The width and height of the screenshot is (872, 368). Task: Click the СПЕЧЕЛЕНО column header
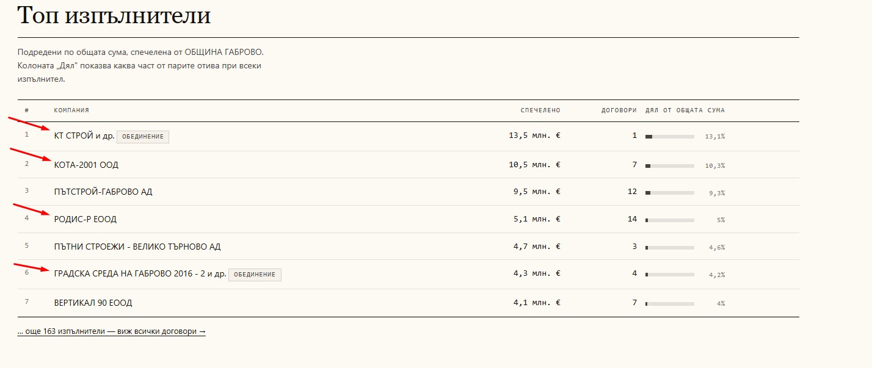pyautogui.click(x=540, y=110)
